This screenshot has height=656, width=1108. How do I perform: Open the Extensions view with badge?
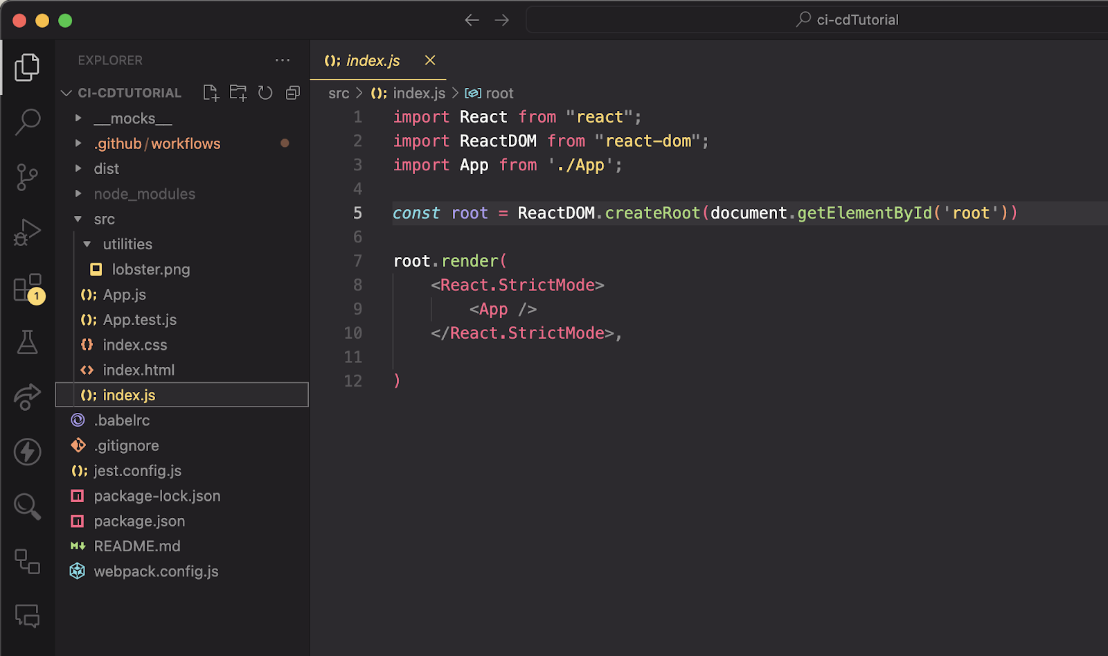28,288
